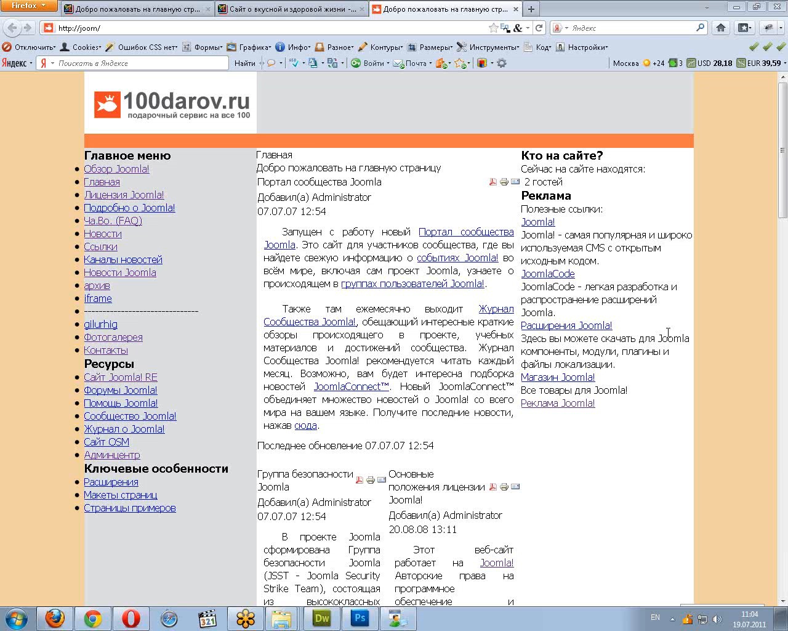Click the 100darov.ru logo
The height and width of the screenshot is (631, 788).
[x=172, y=105]
